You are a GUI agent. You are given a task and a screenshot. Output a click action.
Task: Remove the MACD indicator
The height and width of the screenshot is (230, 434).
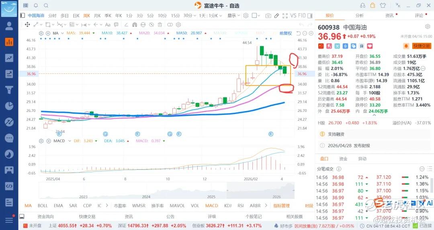tap(49, 141)
